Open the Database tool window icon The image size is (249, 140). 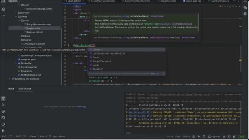[x=245, y=14]
